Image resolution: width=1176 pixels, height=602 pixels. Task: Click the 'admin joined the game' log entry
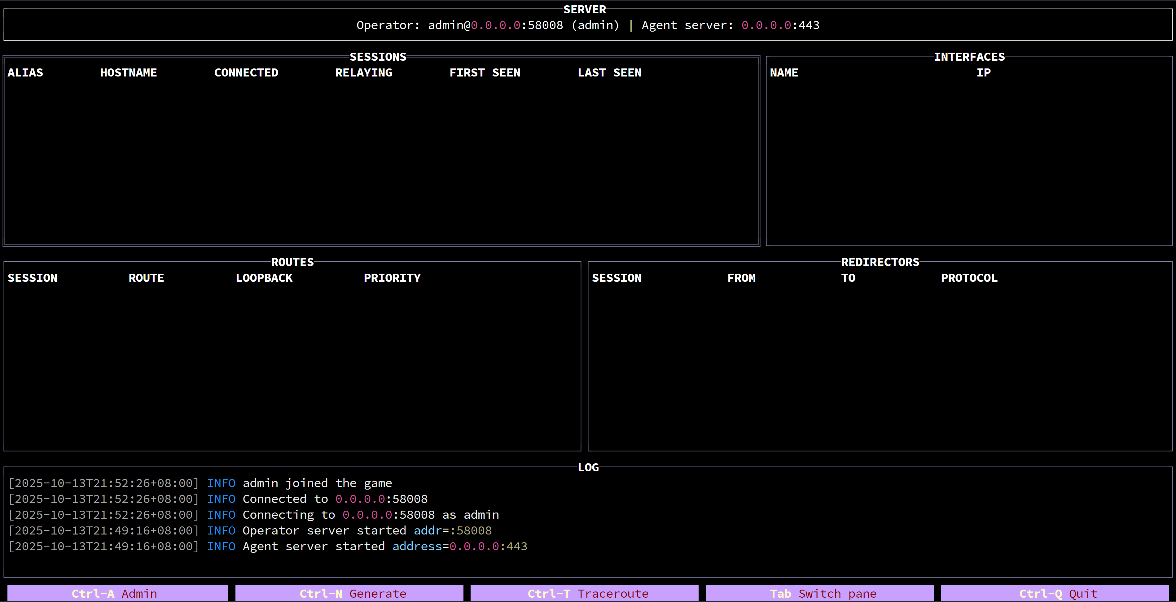pyautogui.click(x=317, y=483)
